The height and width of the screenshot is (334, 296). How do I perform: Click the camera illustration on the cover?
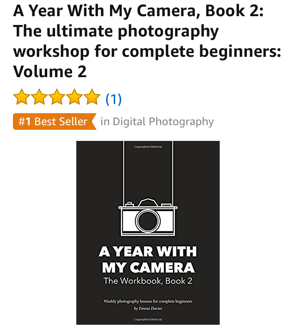148,217
